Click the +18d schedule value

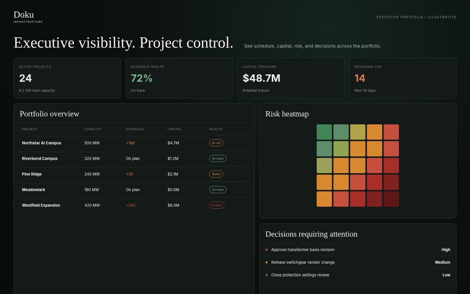(x=130, y=143)
